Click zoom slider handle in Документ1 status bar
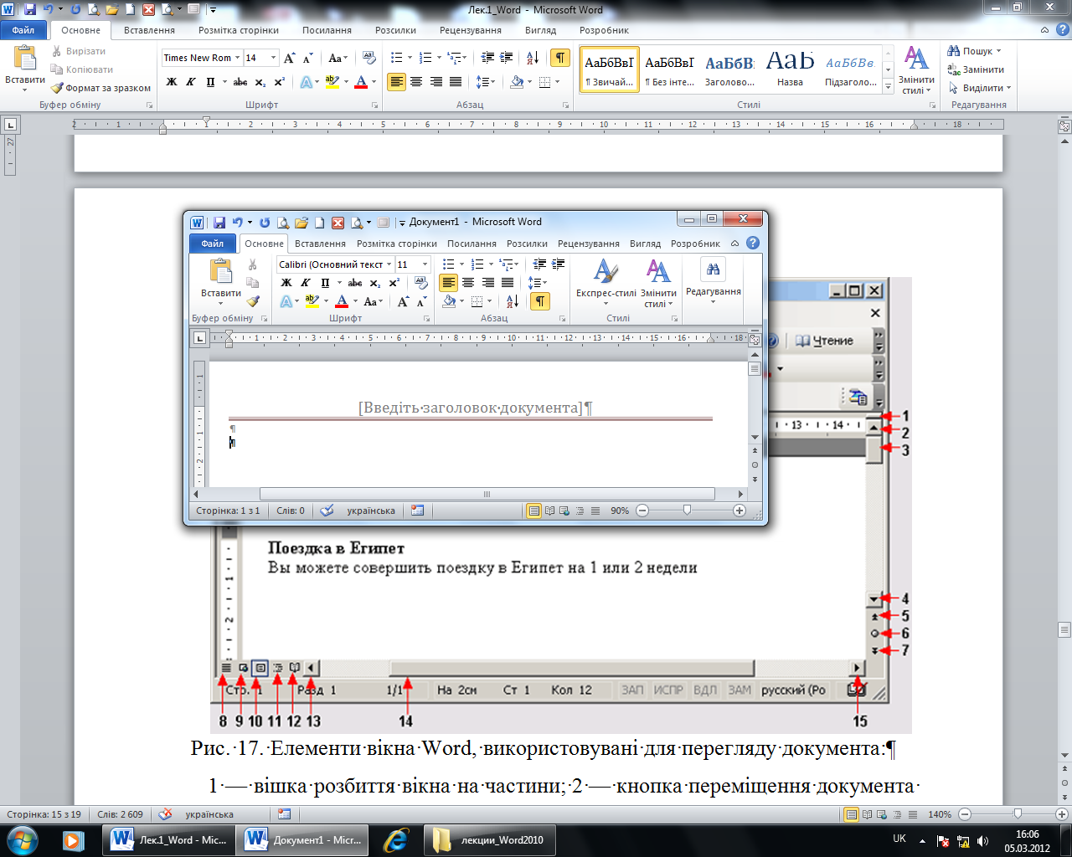Screen dimensions: 1072x857 (x=687, y=511)
